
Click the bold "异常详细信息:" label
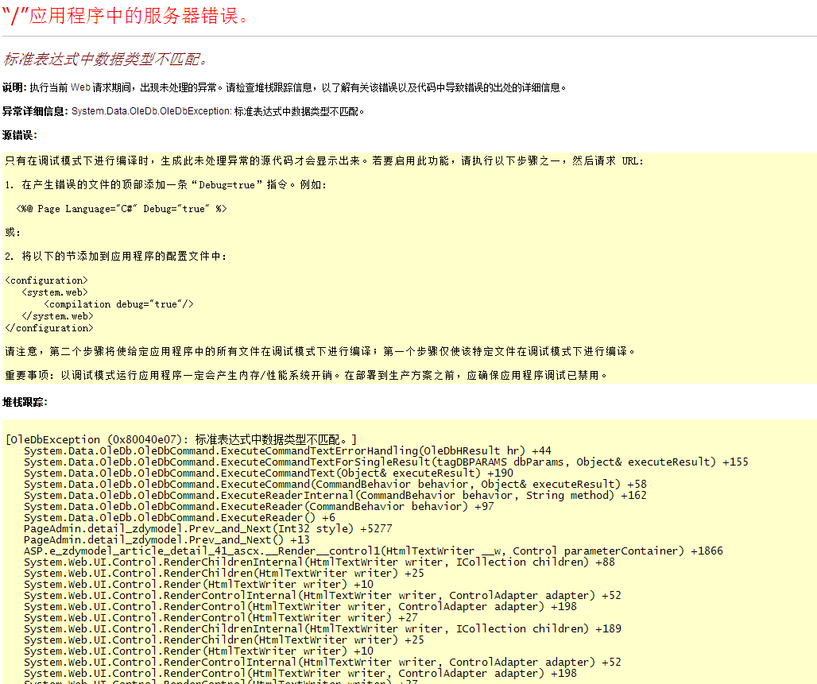pyautogui.click(x=35, y=111)
